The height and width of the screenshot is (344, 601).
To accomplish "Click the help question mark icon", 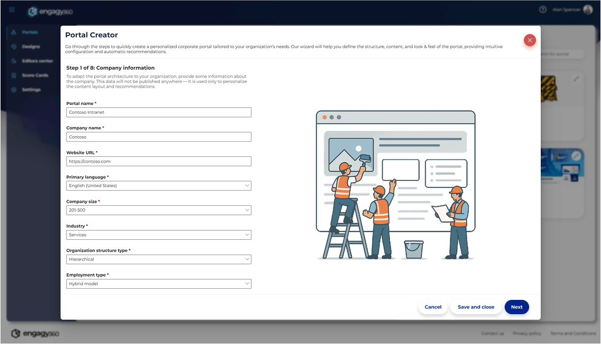I will (x=542, y=10).
